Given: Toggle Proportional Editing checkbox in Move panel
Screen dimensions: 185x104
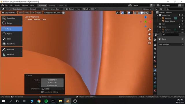Looking at the screenshot, I should point(42,92).
